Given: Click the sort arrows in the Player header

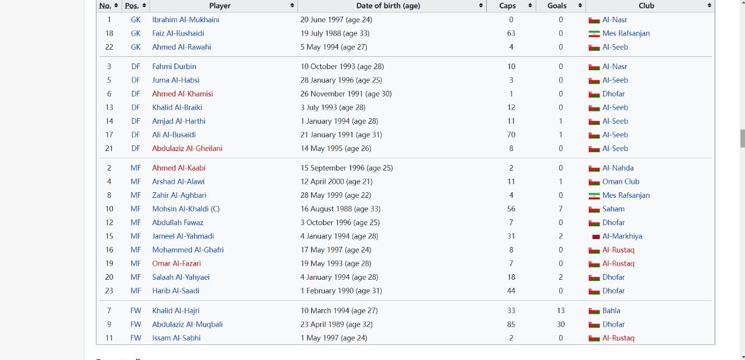Looking at the screenshot, I should tap(292, 6).
